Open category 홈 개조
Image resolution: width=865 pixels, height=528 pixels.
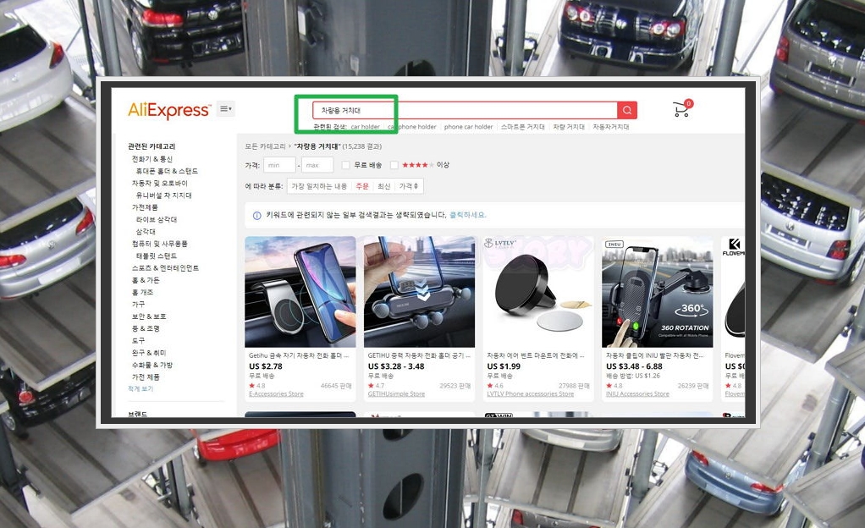[x=142, y=293]
